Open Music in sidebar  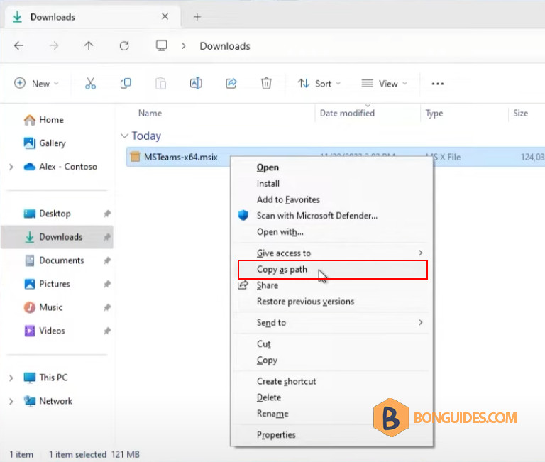pos(43,307)
